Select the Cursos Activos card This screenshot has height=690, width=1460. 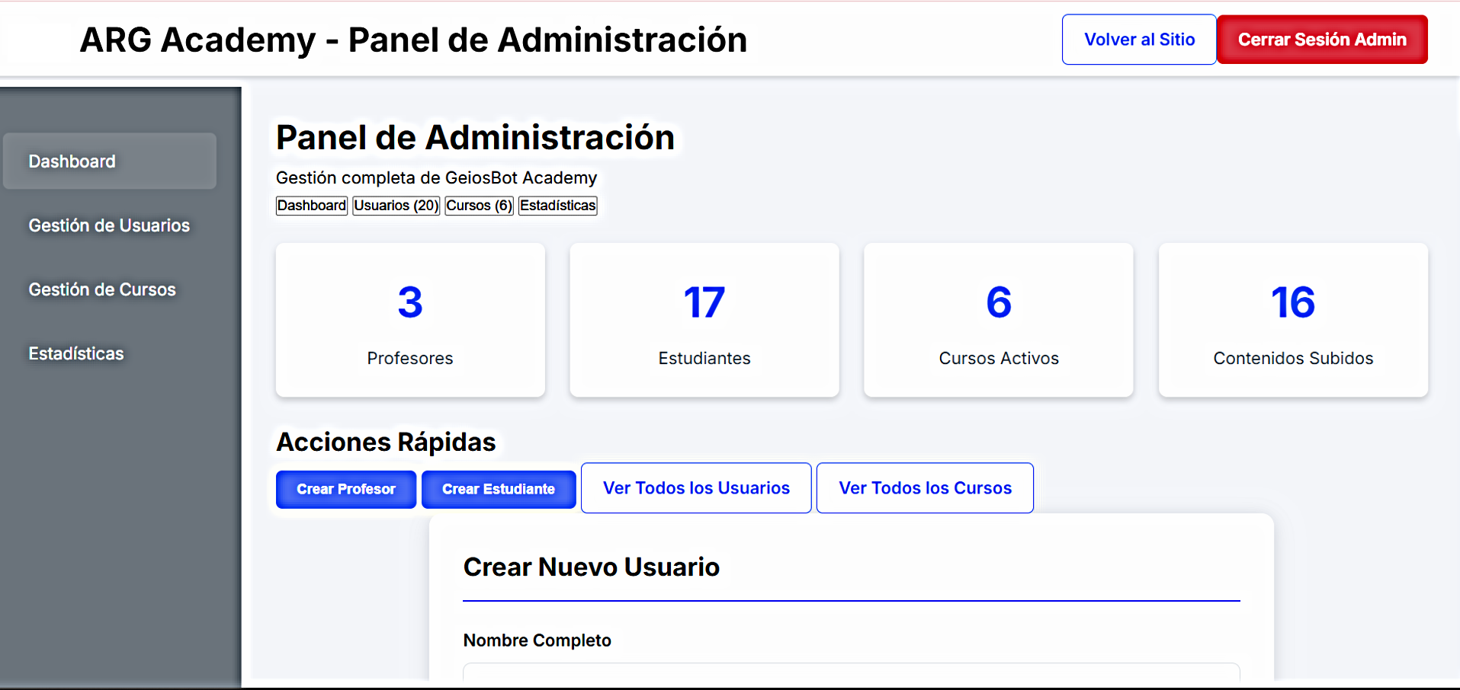coord(998,320)
